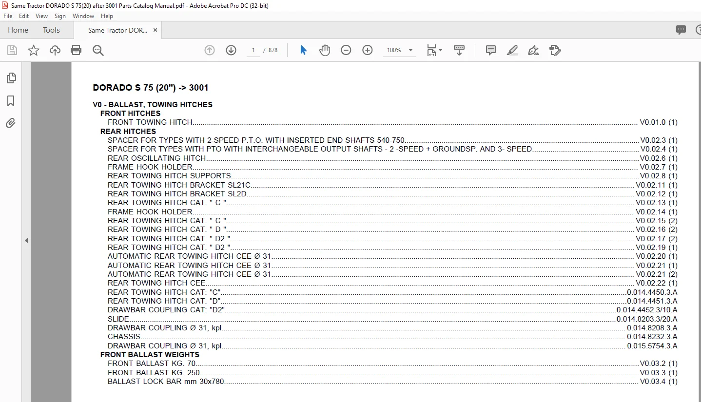Open the Bookmarks panel
Image resolution: width=701 pixels, height=402 pixels.
click(11, 101)
